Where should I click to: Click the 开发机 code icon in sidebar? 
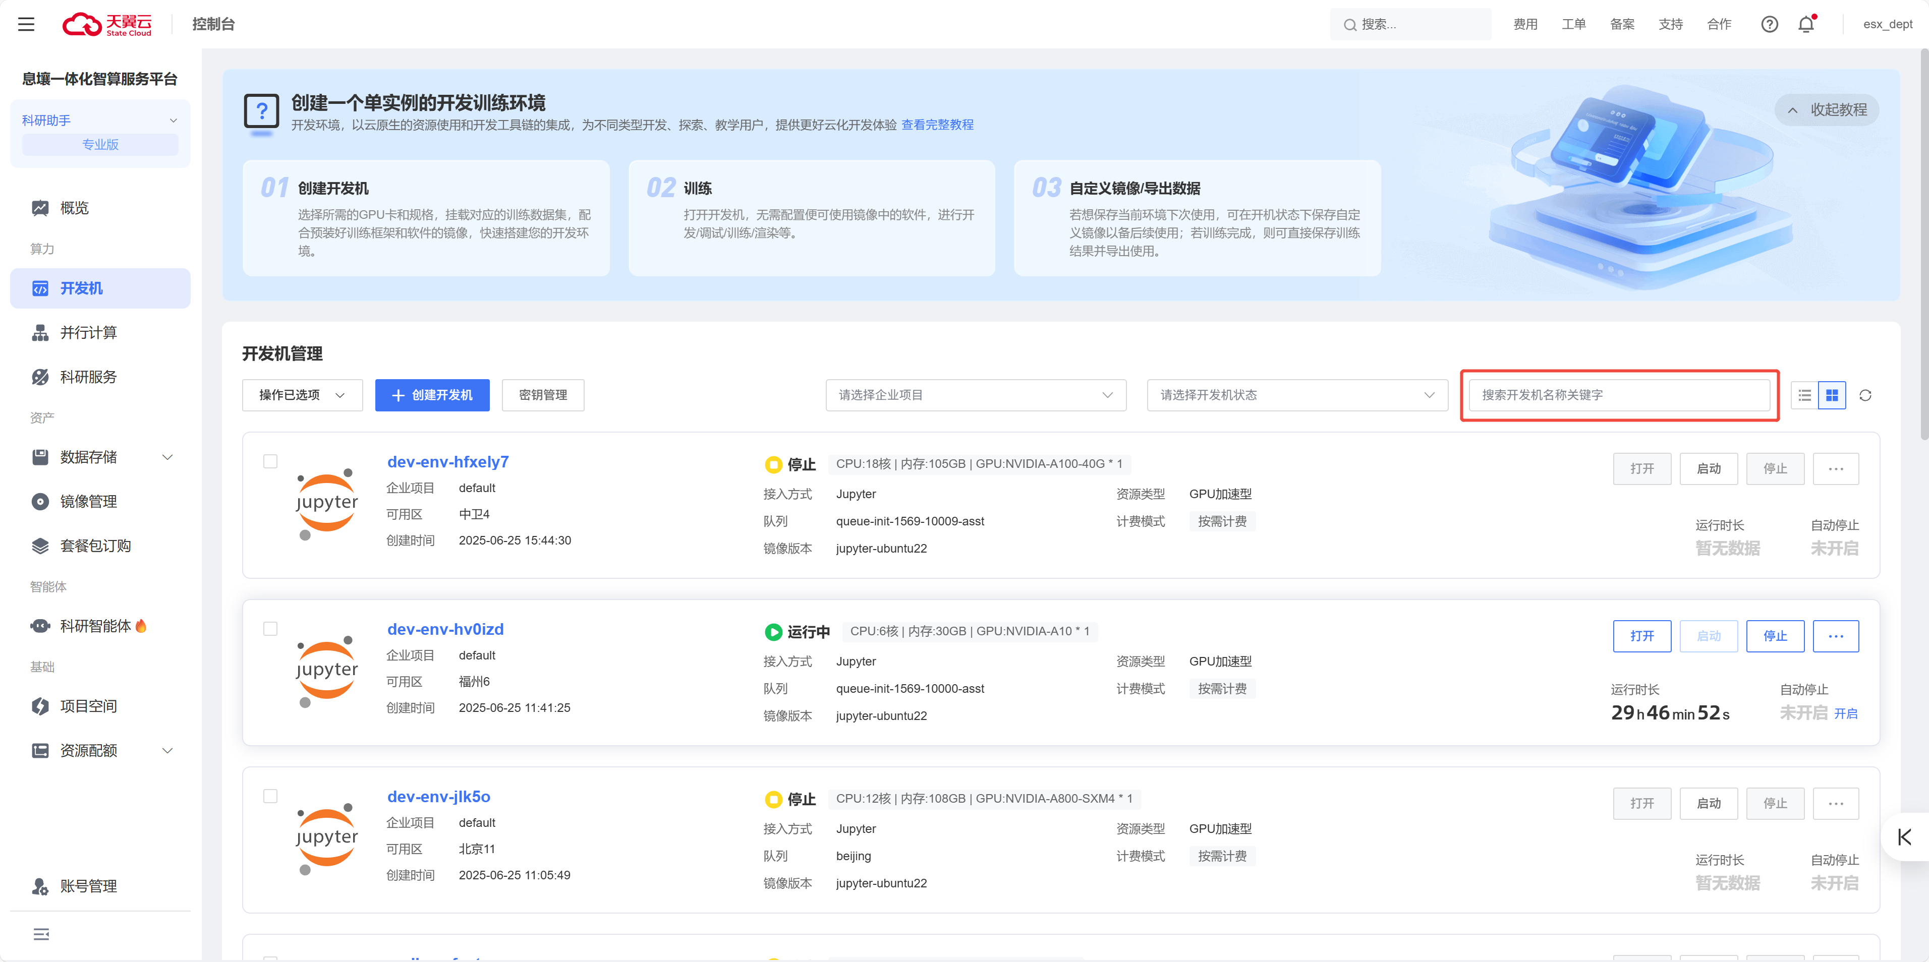pos(40,288)
